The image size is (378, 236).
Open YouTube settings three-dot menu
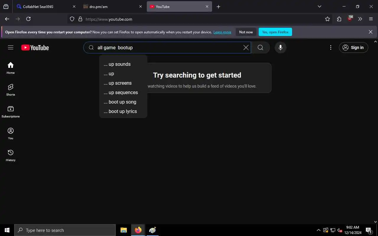point(330,47)
